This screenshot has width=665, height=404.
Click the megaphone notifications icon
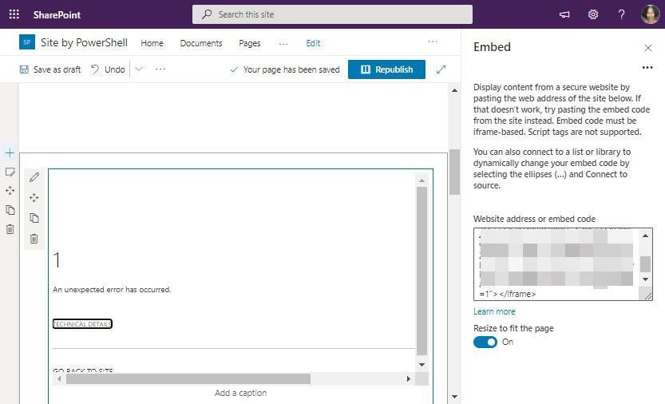564,14
